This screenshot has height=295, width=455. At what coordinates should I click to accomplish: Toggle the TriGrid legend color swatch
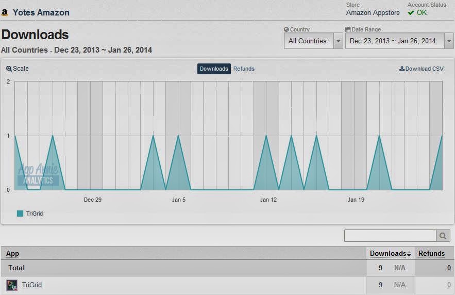point(20,214)
